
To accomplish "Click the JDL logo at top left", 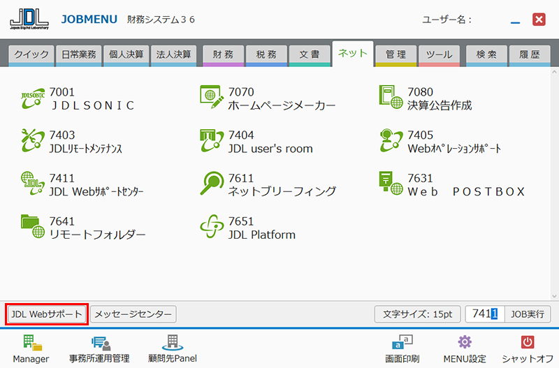I will (x=29, y=19).
